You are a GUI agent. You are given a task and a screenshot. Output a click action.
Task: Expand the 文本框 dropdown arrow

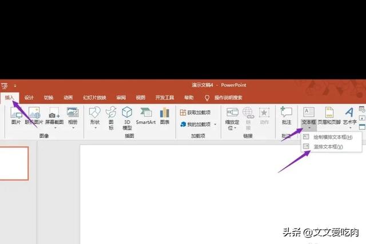(309, 128)
